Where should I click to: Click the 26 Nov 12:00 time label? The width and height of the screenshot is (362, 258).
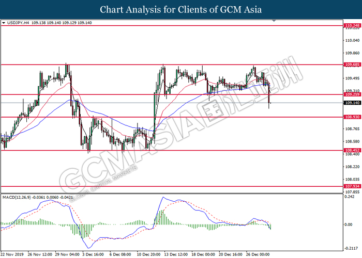[x=40, y=254]
